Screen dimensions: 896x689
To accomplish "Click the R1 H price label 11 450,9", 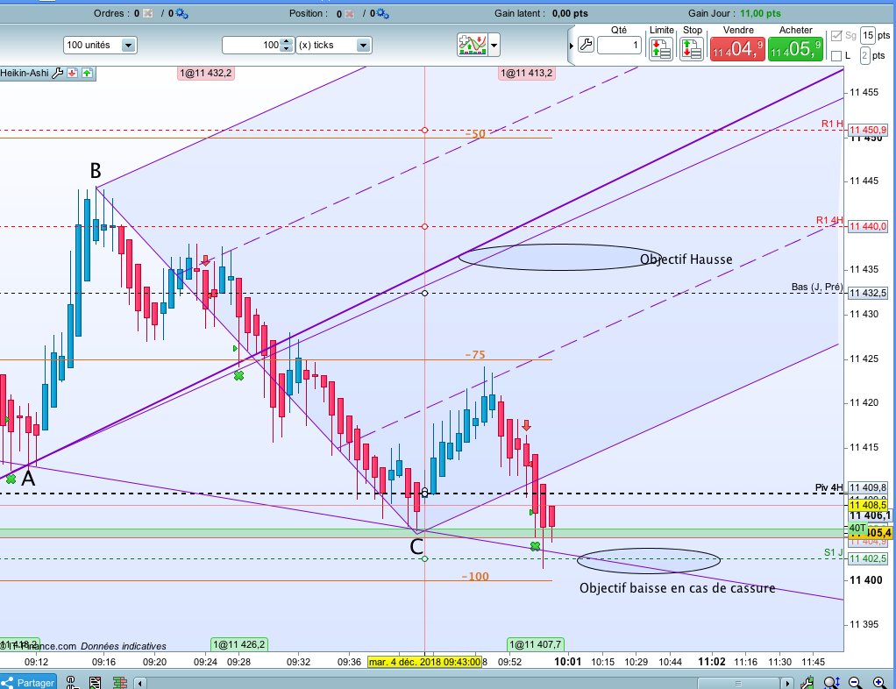I will pyautogui.click(x=868, y=130).
